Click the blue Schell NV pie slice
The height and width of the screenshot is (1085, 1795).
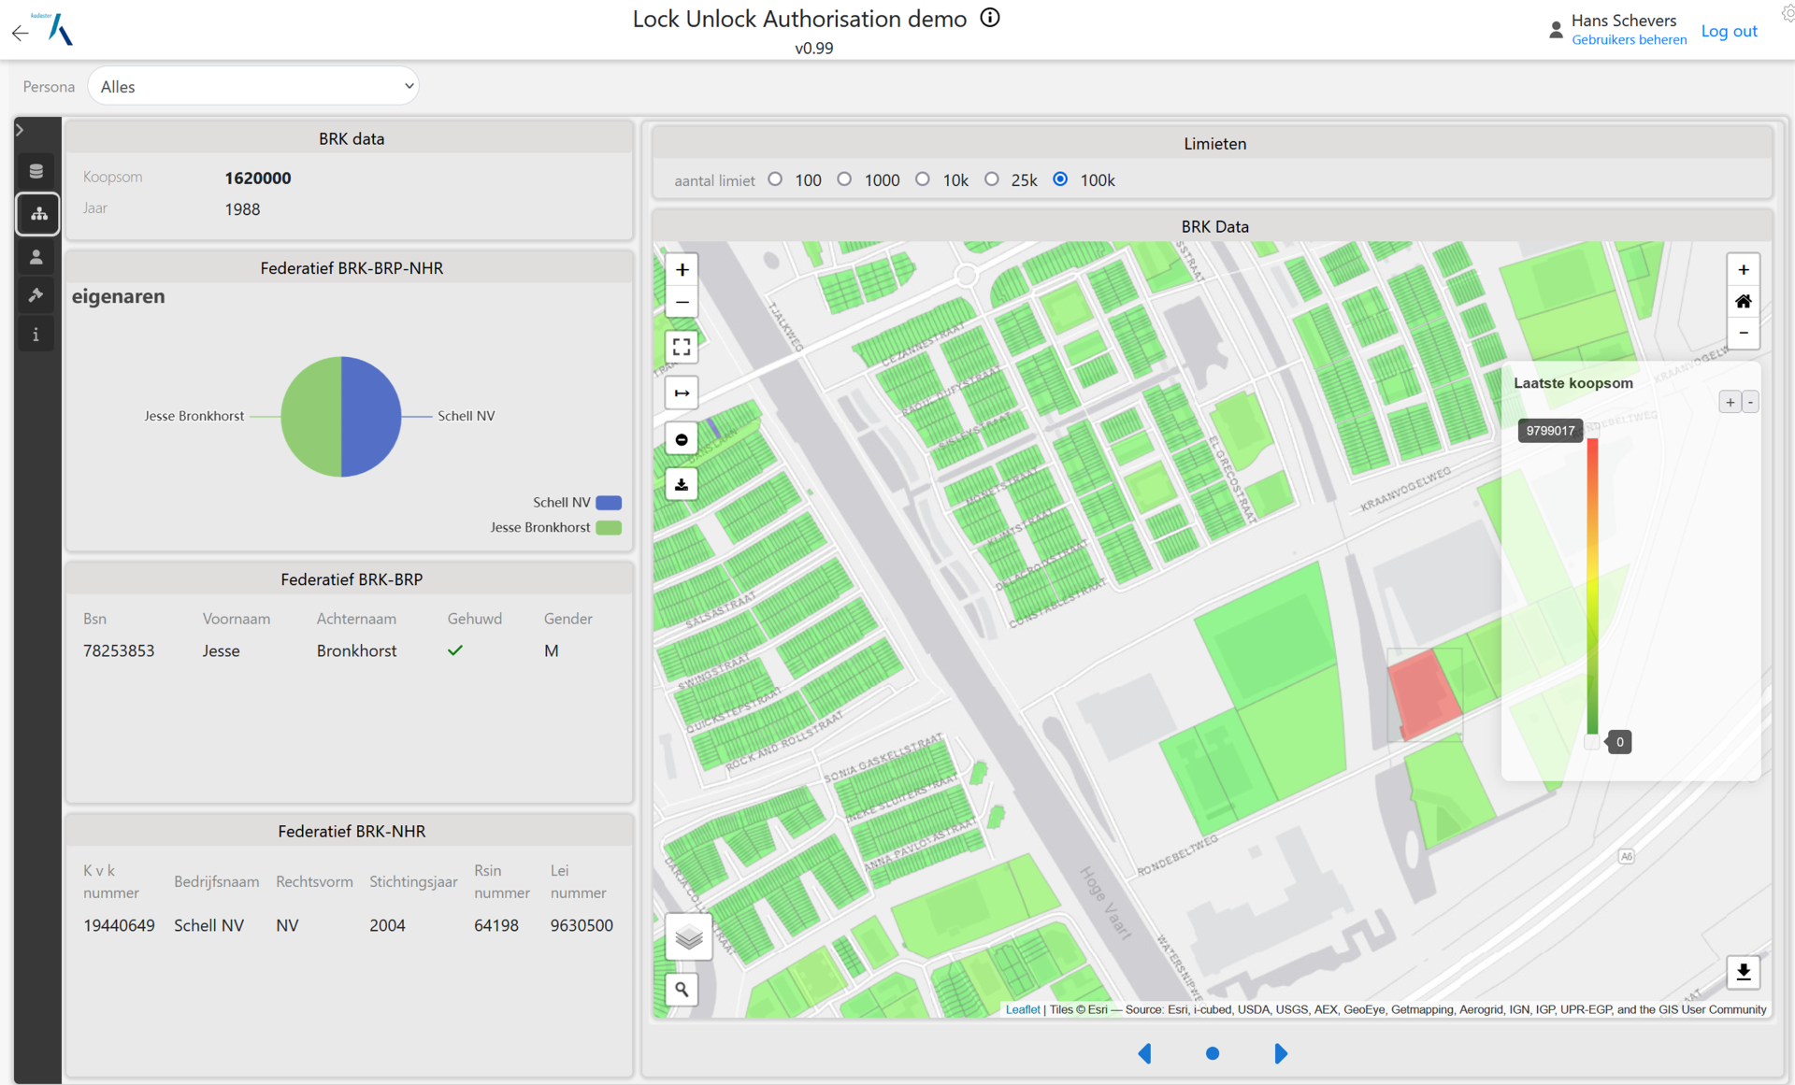click(x=372, y=417)
